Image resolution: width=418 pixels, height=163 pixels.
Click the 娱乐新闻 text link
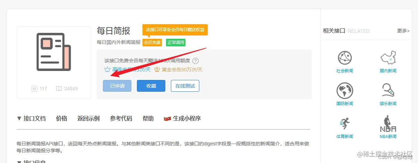[x=388, y=103]
